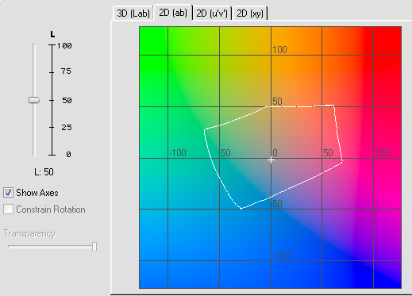Set lightness at the 75 mark
The width and height of the screenshot is (412, 296).
(x=52, y=72)
